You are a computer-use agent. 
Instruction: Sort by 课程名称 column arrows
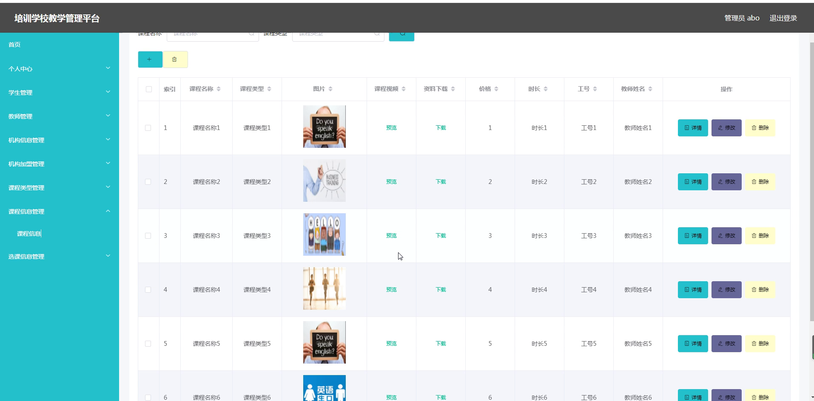coord(219,89)
